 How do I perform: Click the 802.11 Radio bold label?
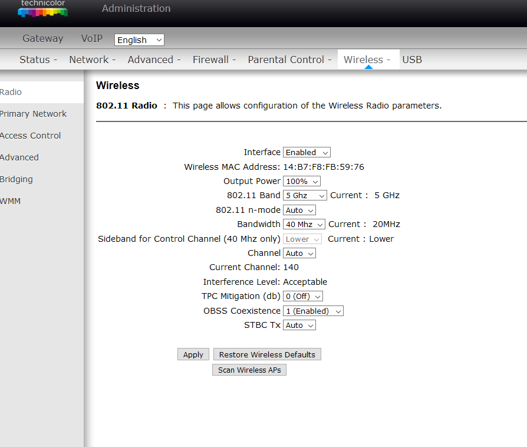(127, 106)
